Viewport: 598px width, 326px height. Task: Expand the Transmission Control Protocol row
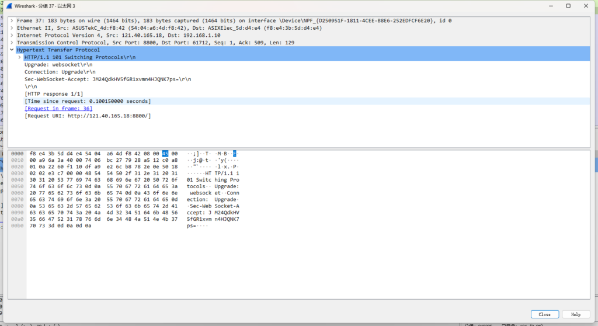pyautogui.click(x=12, y=43)
